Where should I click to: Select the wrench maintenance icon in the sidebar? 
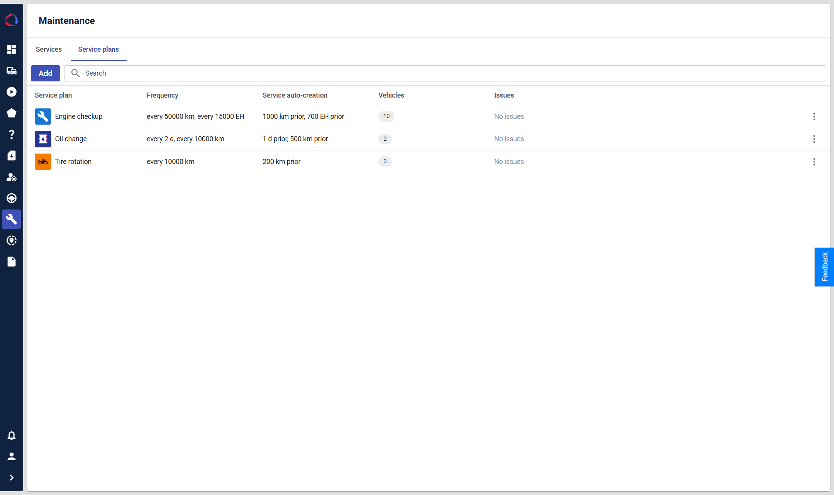pos(12,219)
